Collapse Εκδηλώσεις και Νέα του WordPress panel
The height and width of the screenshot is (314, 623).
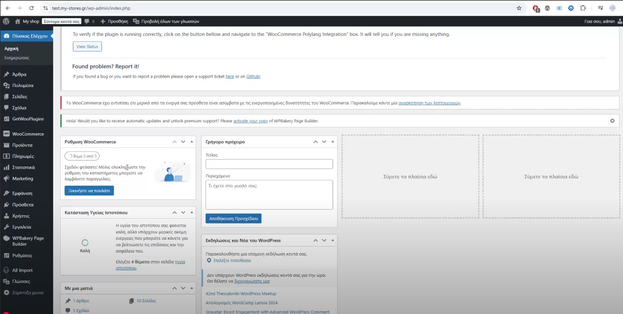point(333,240)
